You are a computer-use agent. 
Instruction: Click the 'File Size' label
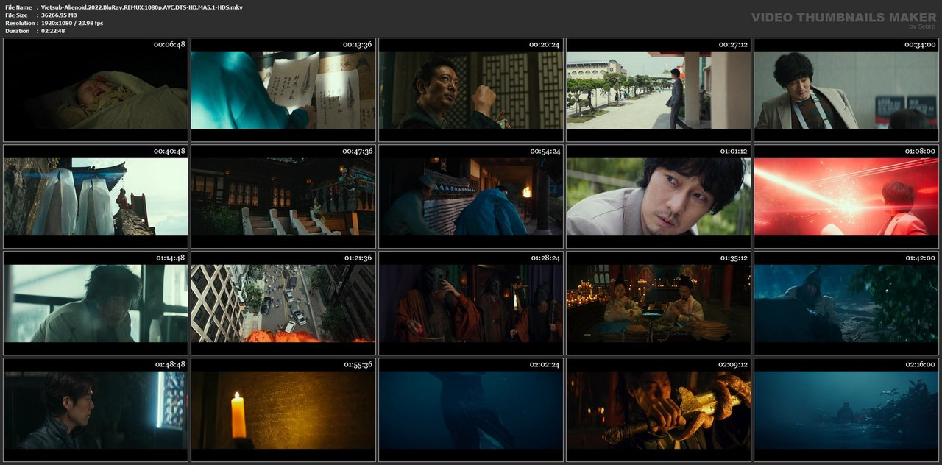(16, 15)
